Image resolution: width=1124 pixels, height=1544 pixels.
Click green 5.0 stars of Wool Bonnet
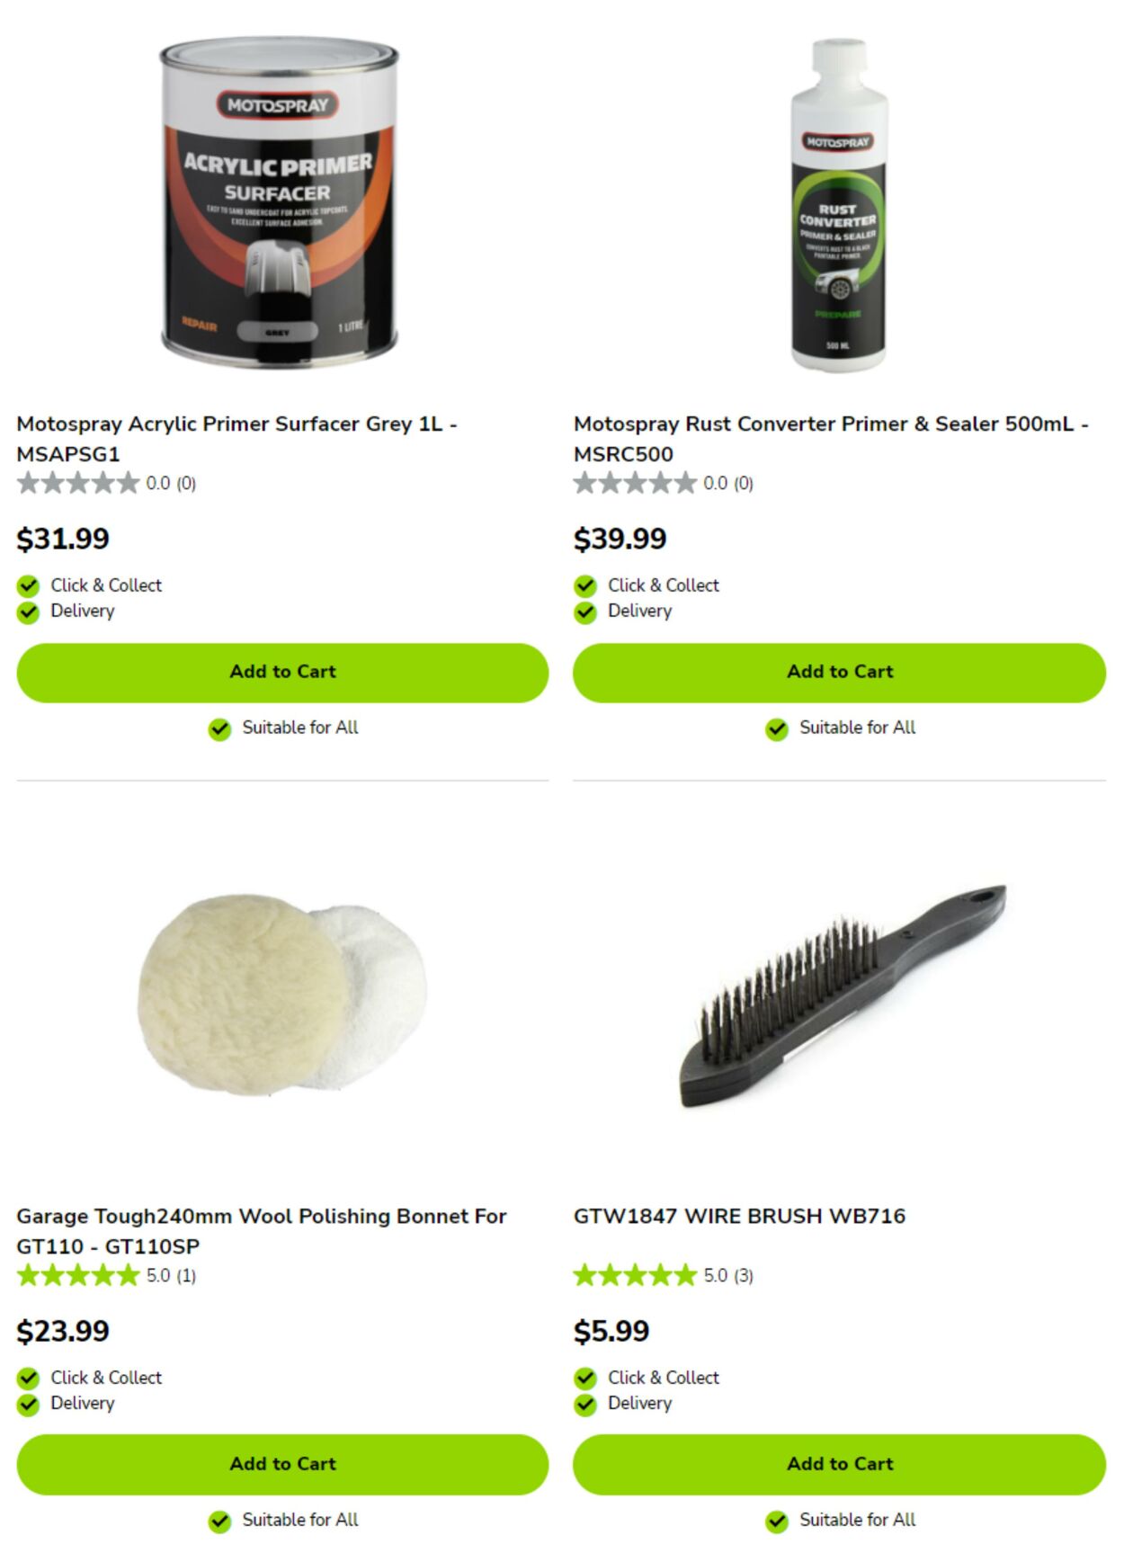tap(78, 1275)
